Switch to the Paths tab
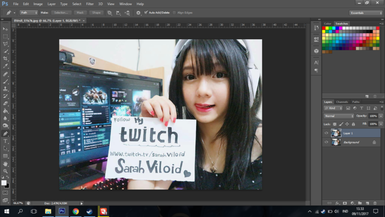Viewport: 385px width, 217px height. (355, 102)
